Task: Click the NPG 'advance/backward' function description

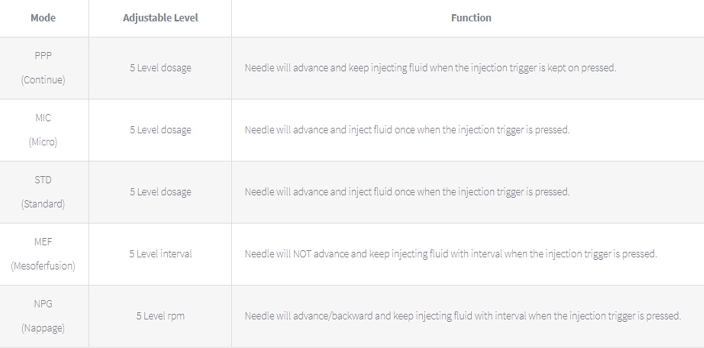Action: tap(463, 316)
